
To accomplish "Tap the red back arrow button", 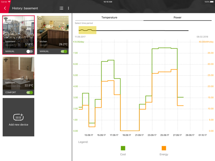I will point(5,8).
